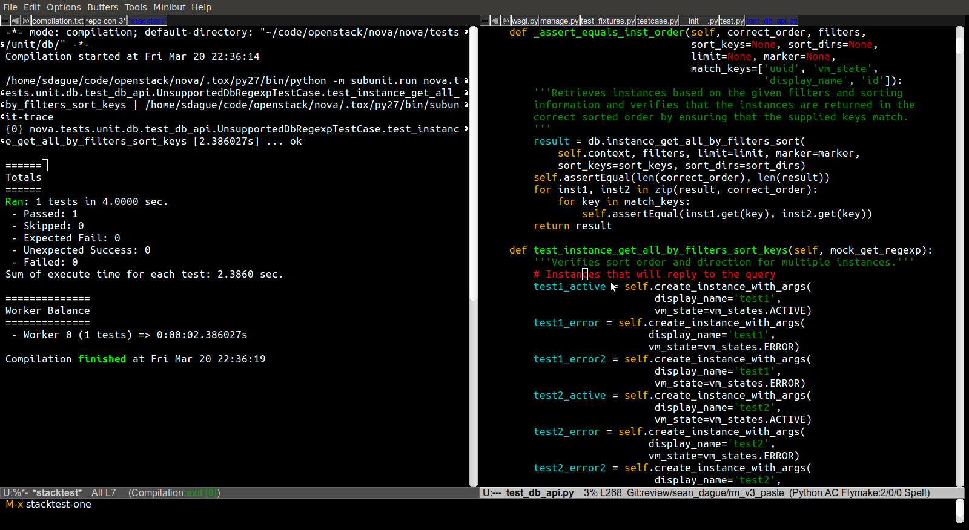Click the 'test2_error2' variable
969x530 pixels.
pos(570,468)
